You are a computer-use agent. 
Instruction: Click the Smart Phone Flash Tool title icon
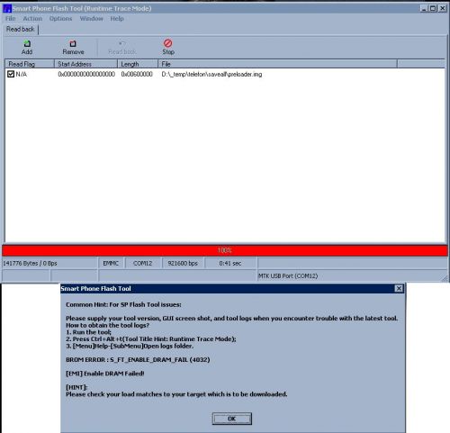click(x=7, y=8)
